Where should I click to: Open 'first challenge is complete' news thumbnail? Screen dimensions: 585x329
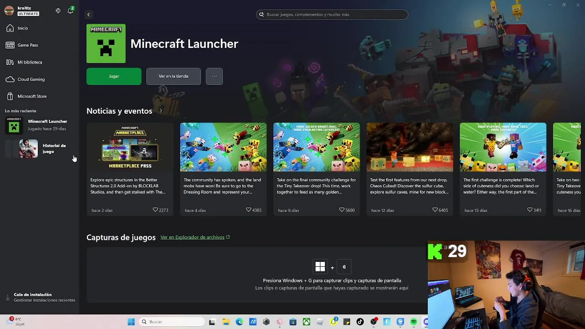pos(503,147)
